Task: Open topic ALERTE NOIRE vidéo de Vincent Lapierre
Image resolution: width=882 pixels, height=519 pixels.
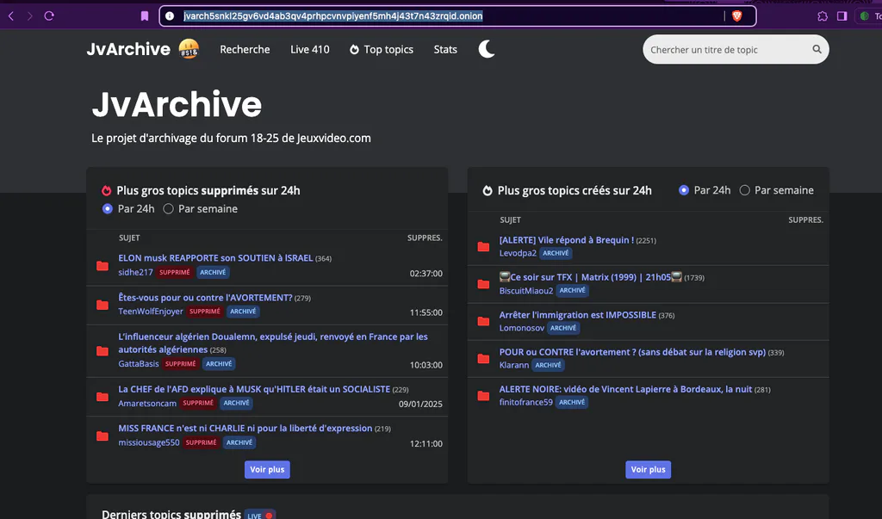Action: tap(625, 389)
